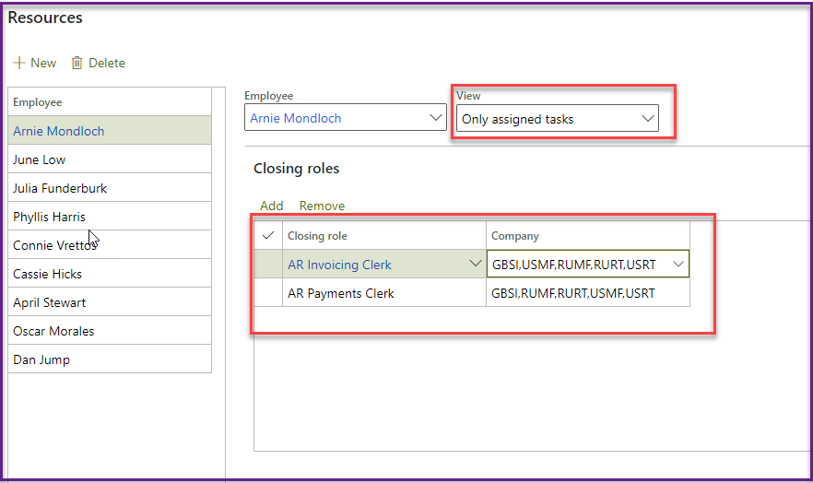Select Julia Funderburk in employee list

tap(60, 188)
